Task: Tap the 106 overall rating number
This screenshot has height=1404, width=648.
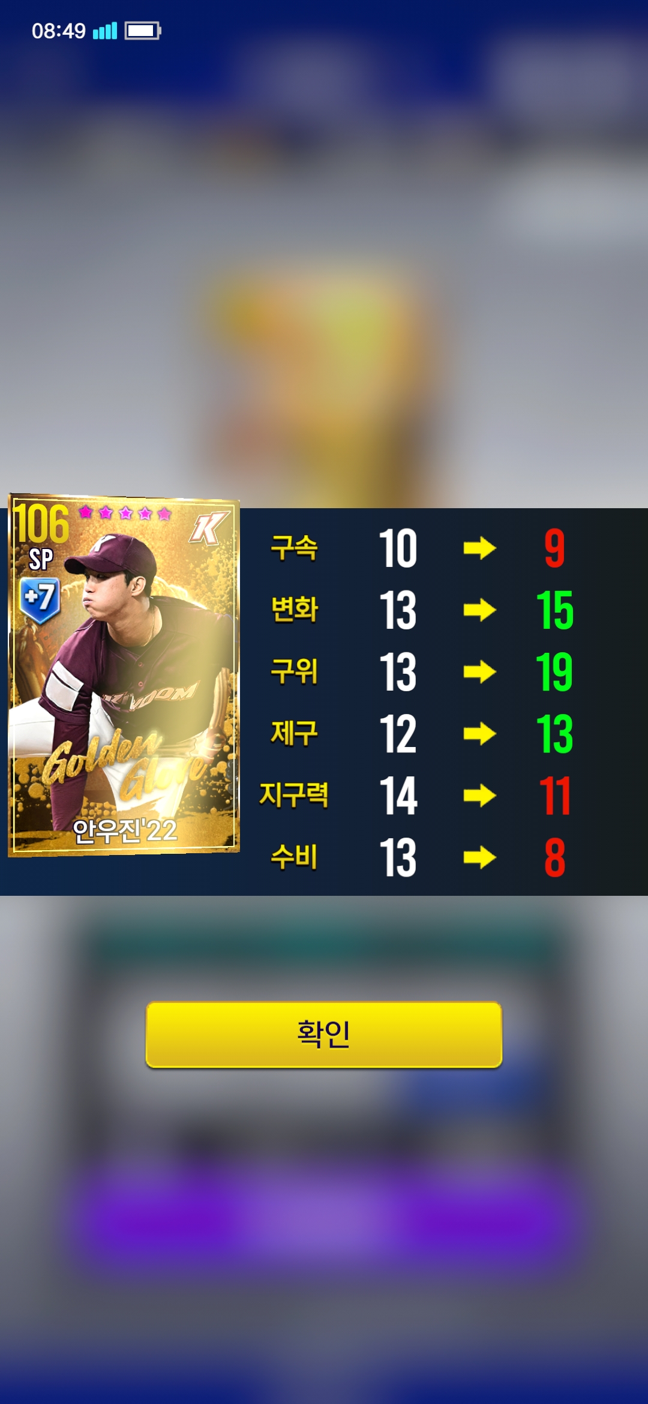Action: click(41, 524)
